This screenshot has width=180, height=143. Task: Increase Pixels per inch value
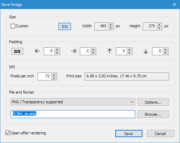[x=54, y=75]
